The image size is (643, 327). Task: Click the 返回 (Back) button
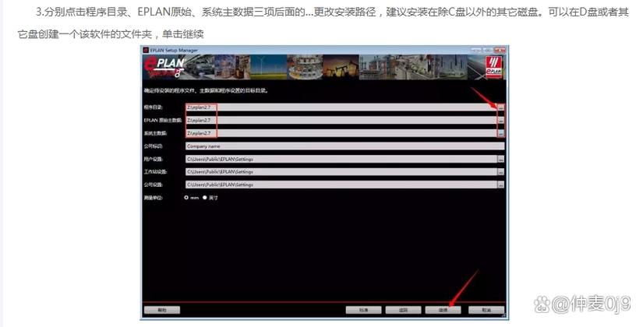tap(404, 310)
